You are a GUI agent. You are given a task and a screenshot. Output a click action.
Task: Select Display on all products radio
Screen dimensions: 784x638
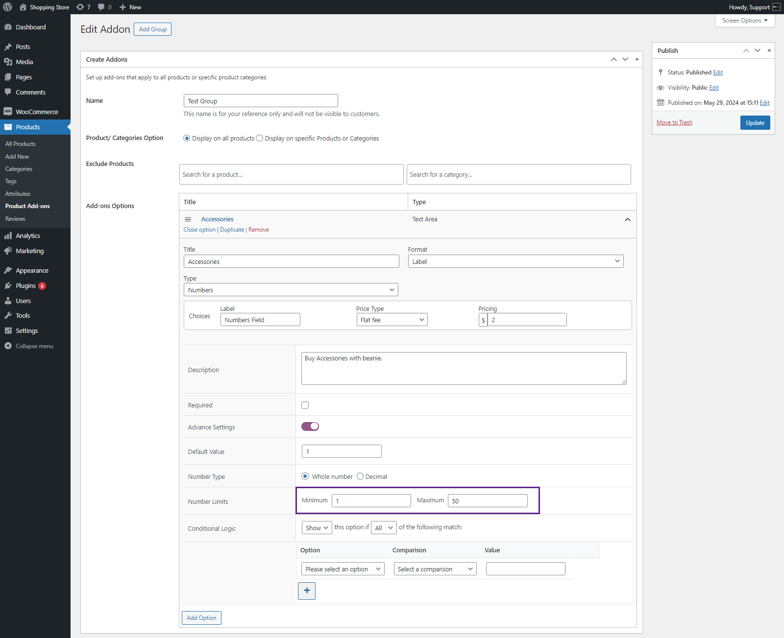click(x=187, y=138)
